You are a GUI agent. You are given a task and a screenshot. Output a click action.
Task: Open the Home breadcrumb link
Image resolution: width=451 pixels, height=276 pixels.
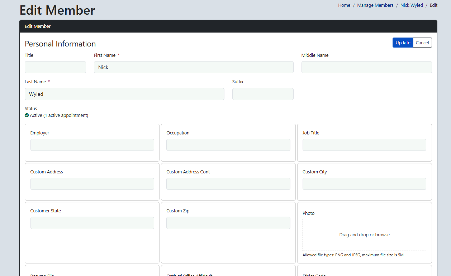344,5
